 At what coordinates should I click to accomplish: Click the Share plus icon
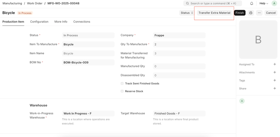click(275, 89)
